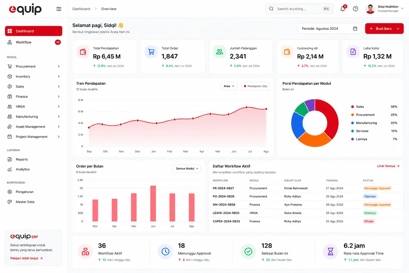
Task: Open the help question mark icon
Action: (355, 9)
